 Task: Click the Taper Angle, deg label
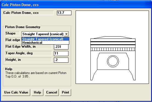[x=19, y=53]
